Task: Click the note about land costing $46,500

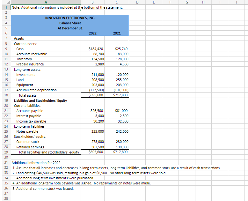Action: (x=89, y=173)
